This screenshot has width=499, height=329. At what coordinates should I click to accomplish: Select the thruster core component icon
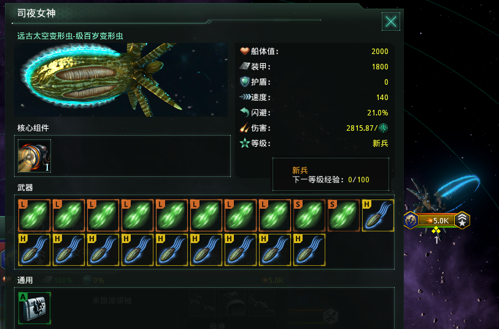tap(34, 156)
